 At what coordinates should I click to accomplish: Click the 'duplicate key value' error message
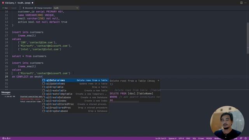click(31, 99)
